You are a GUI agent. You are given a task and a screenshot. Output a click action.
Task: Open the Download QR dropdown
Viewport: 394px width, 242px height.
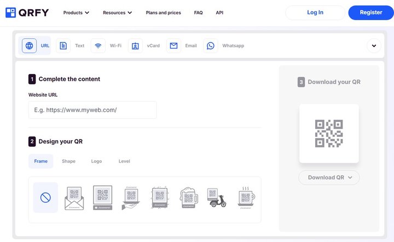tap(329, 178)
